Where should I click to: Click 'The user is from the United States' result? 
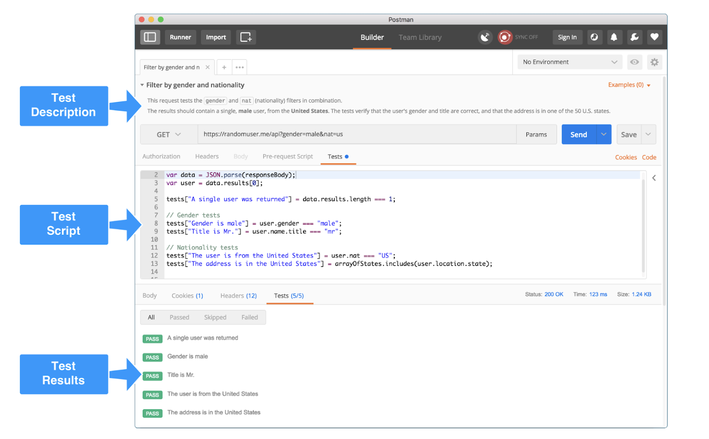point(213,394)
